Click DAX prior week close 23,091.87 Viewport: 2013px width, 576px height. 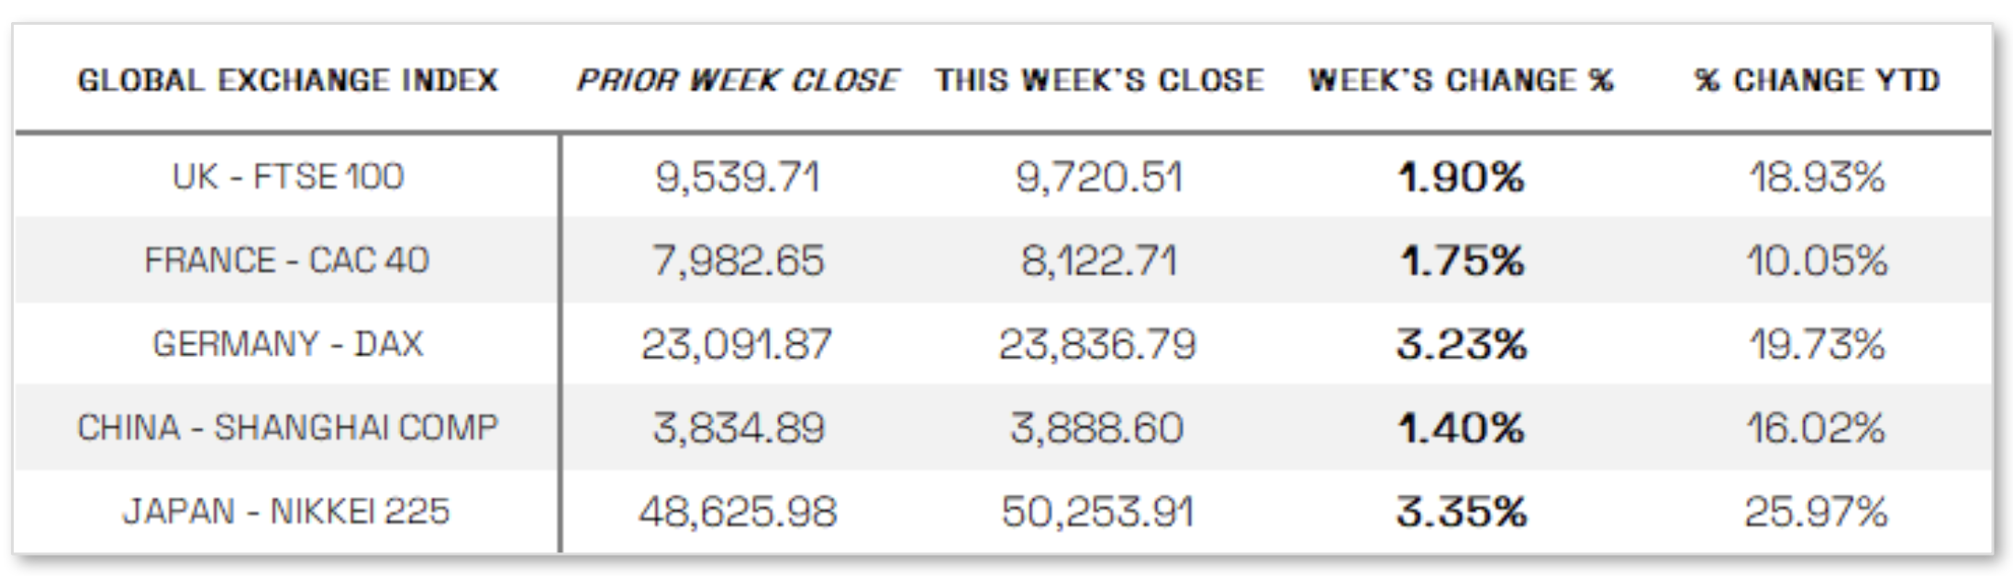click(738, 344)
